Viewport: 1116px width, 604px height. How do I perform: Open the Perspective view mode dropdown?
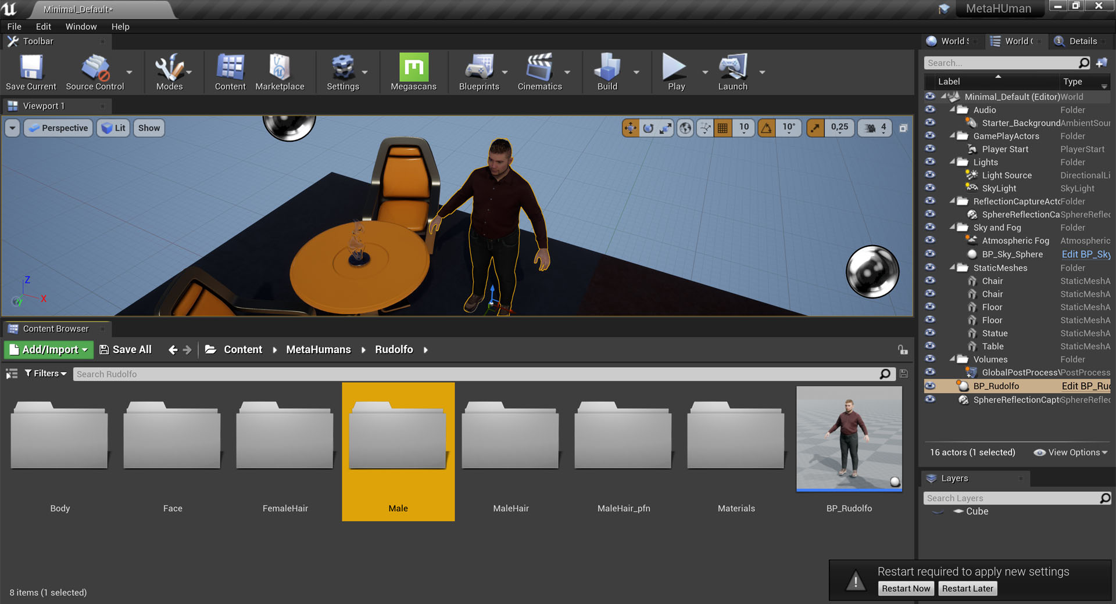pos(58,128)
